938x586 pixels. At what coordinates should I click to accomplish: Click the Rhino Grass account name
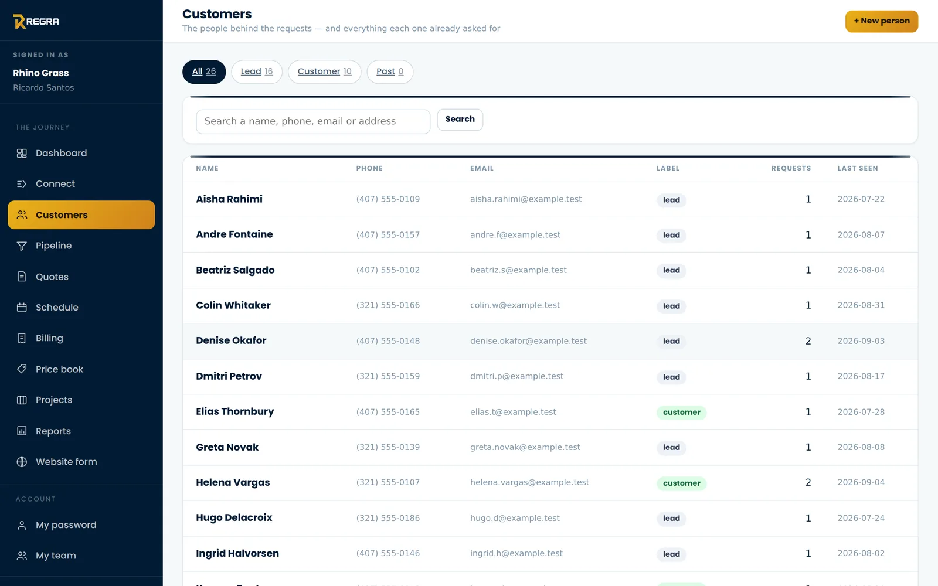(x=41, y=73)
